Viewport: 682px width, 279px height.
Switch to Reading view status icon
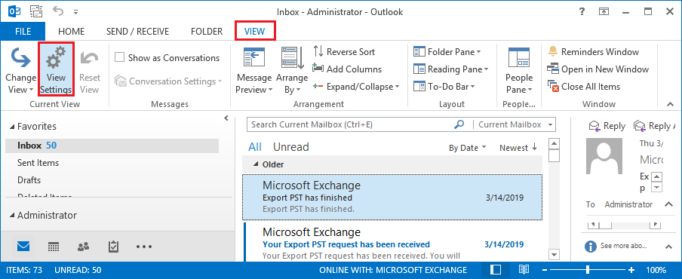click(x=524, y=270)
